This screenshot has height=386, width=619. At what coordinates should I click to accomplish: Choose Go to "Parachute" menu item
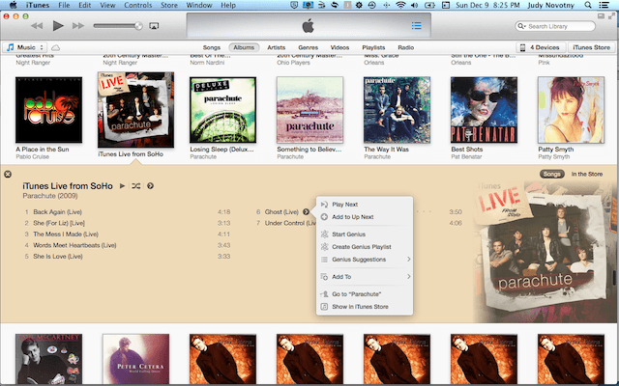tap(365, 294)
